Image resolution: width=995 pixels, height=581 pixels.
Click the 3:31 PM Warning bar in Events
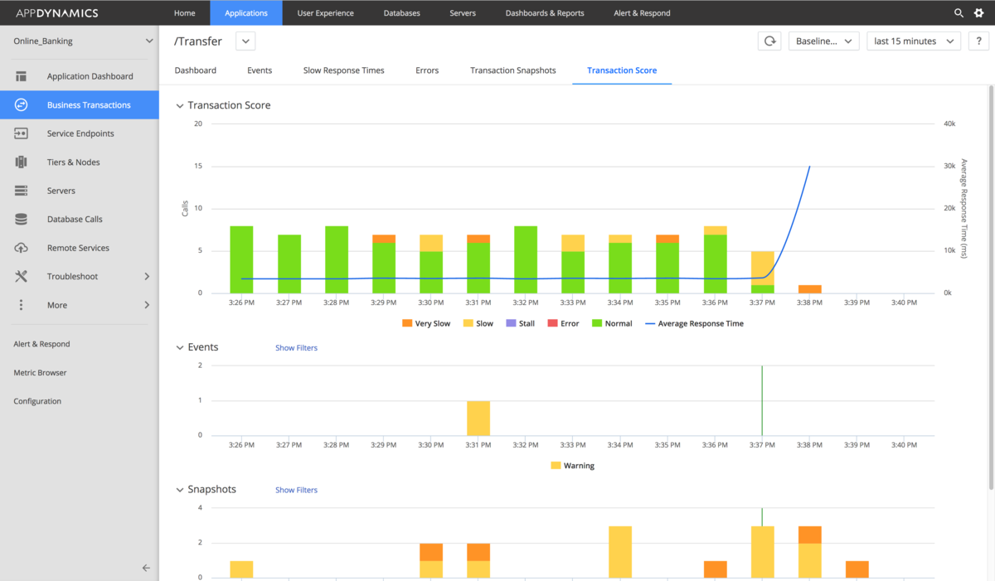coord(478,418)
